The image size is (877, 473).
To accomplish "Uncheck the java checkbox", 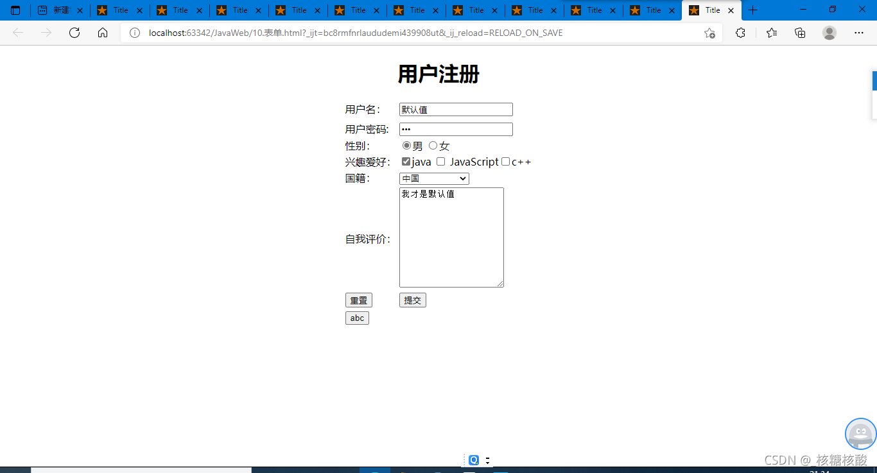I will [406, 162].
